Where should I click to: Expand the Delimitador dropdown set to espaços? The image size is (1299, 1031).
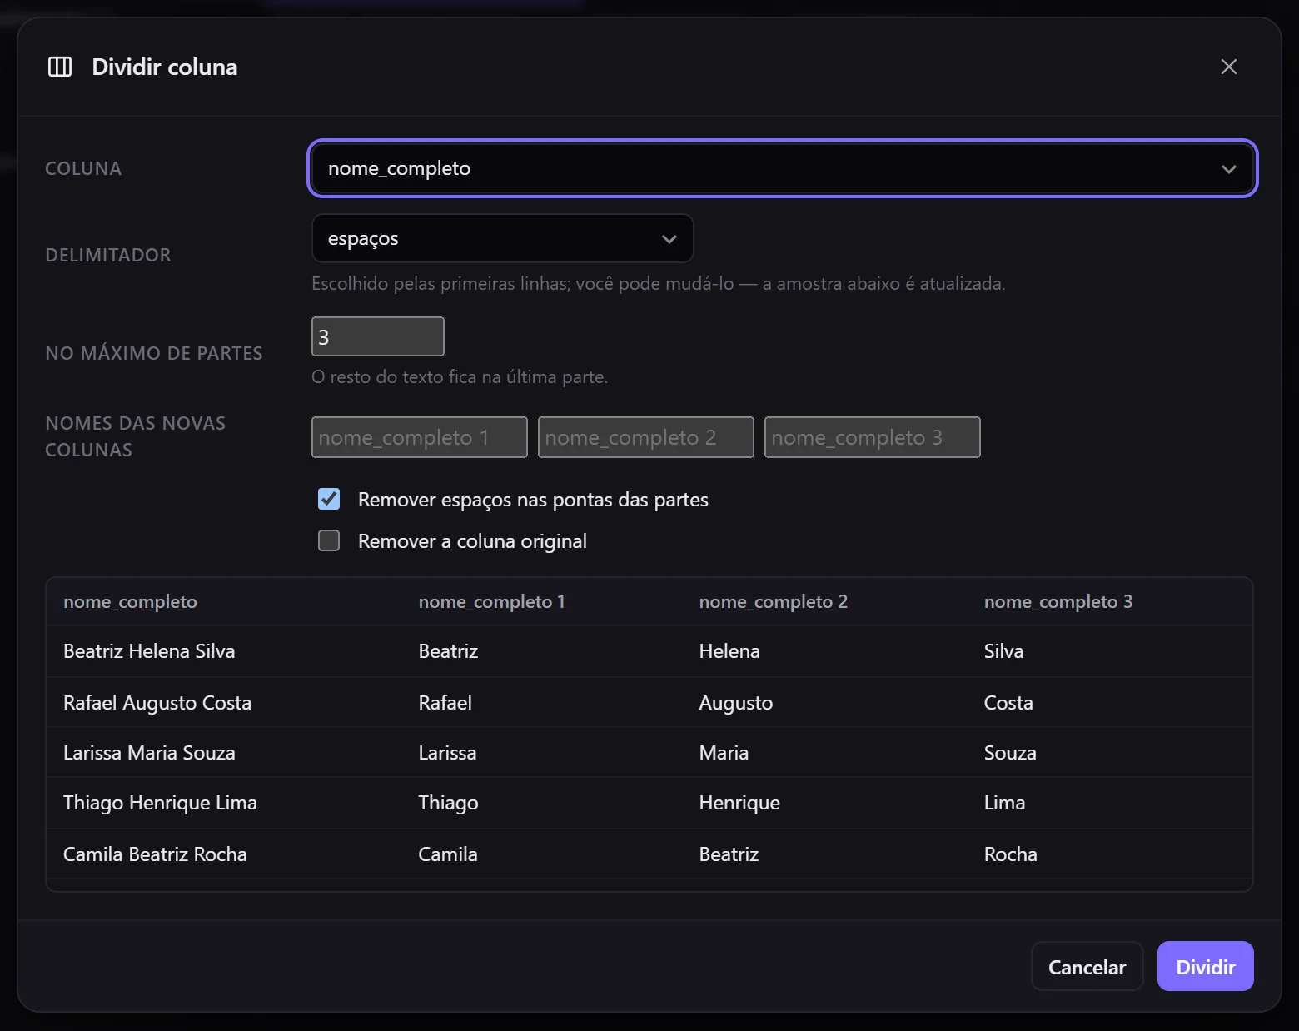point(502,238)
